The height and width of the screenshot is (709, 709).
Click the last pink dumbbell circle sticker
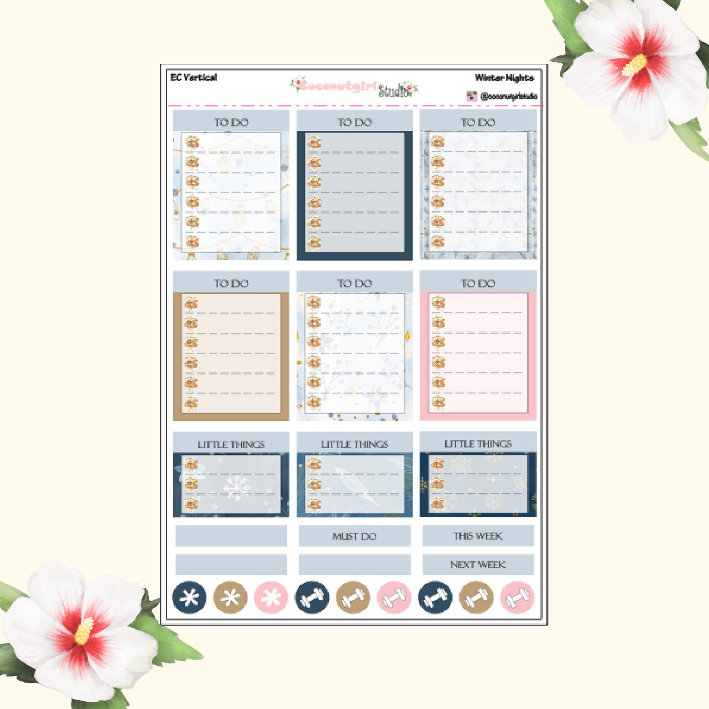[x=517, y=598]
